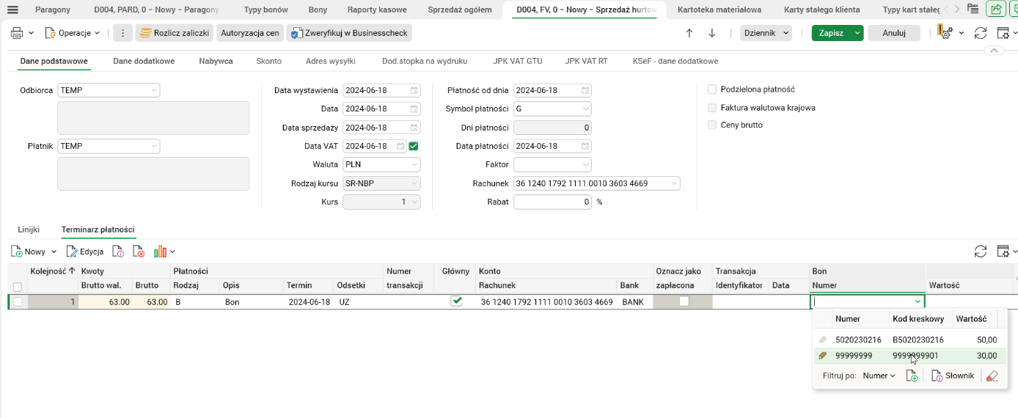Open the Rachunek account number dropdown
Viewport: 1018px width, 418px height.
point(674,183)
